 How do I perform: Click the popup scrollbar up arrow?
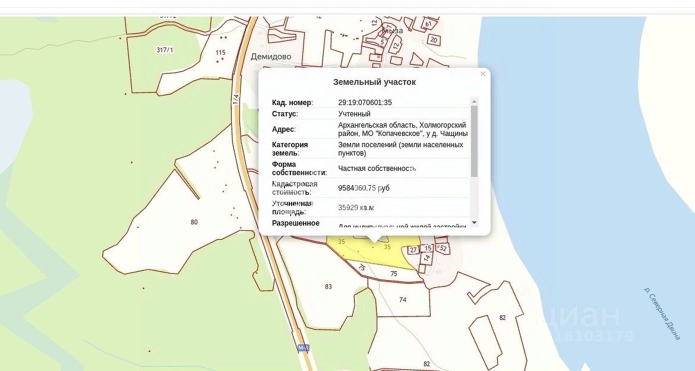[474, 102]
